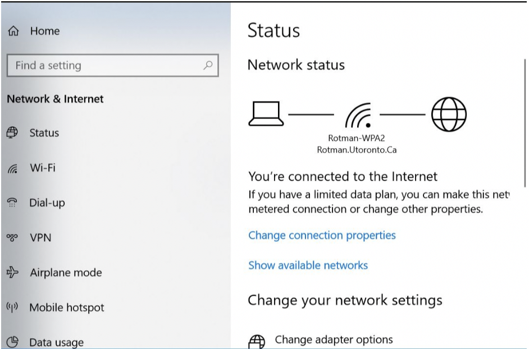
Task: Select Status from Network & Internet menu
Action: [x=44, y=133]
